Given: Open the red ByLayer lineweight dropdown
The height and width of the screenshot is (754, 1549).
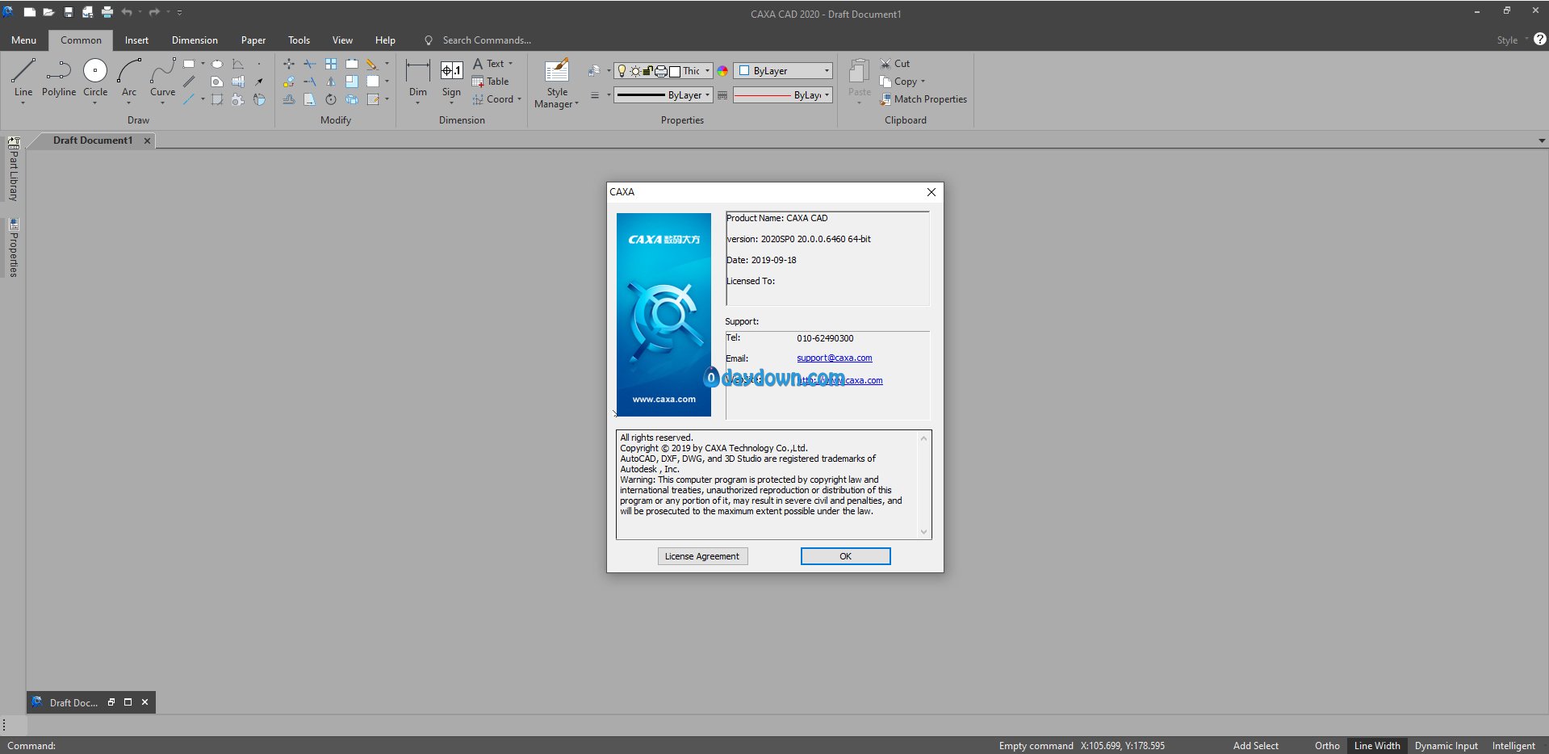Looking at the screenshot, I should tap(827, 95).
